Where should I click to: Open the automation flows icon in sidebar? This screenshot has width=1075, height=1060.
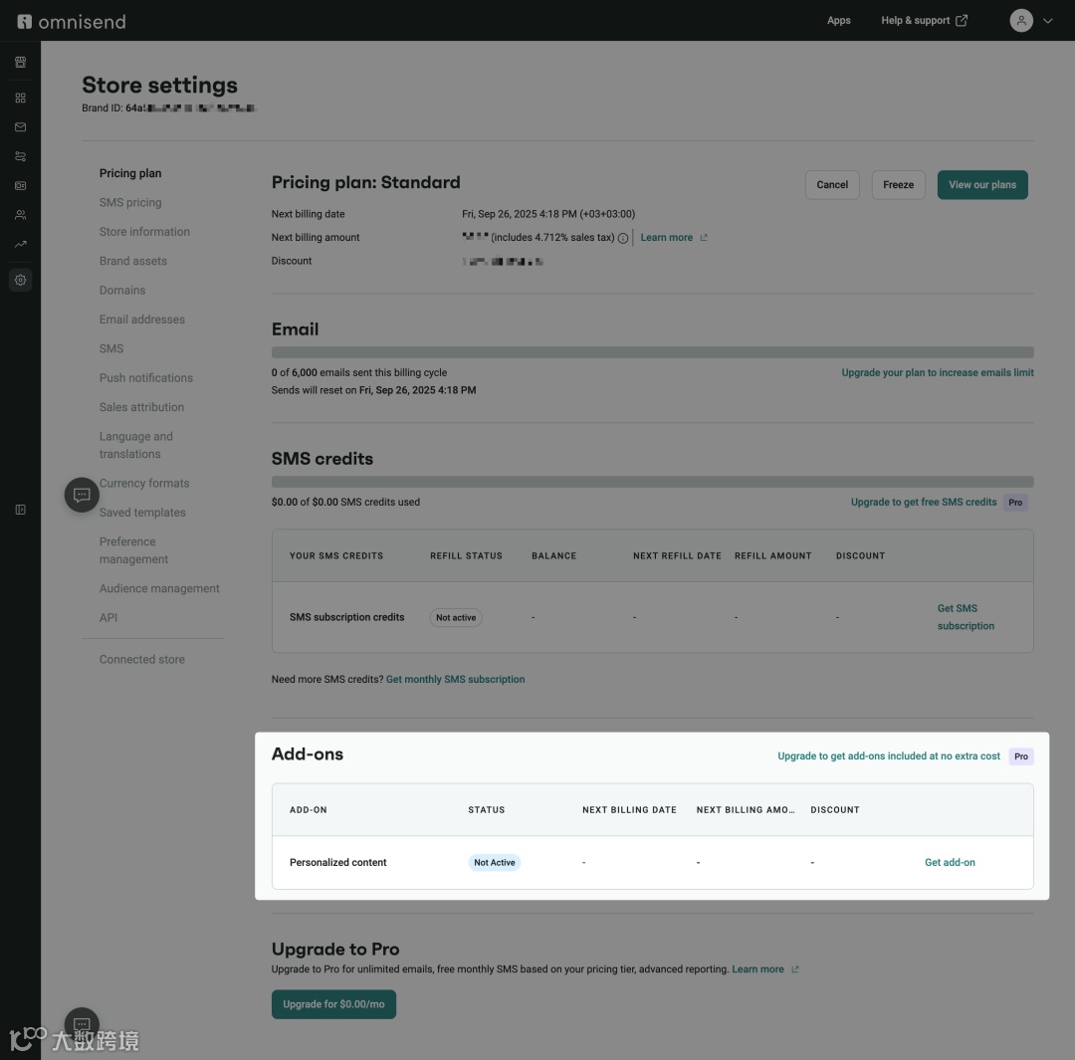point(21,156)
